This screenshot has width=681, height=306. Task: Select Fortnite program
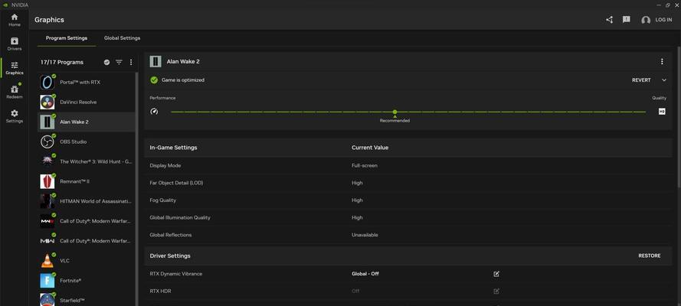(87, 281)
